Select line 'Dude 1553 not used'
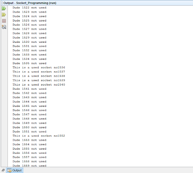This screenshot has height=173, width=193. pos(30,140)
